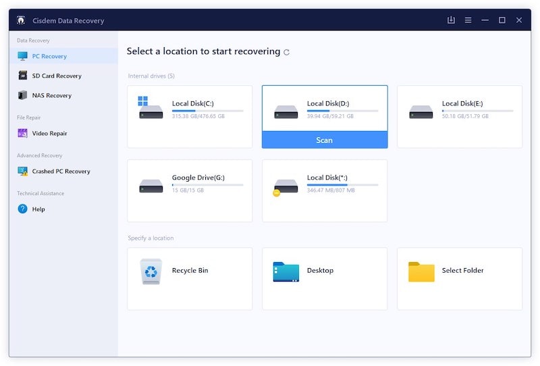Open SD Card Recovery mode
The width and height of the screenshot is (540, 366).
point(57,76)
